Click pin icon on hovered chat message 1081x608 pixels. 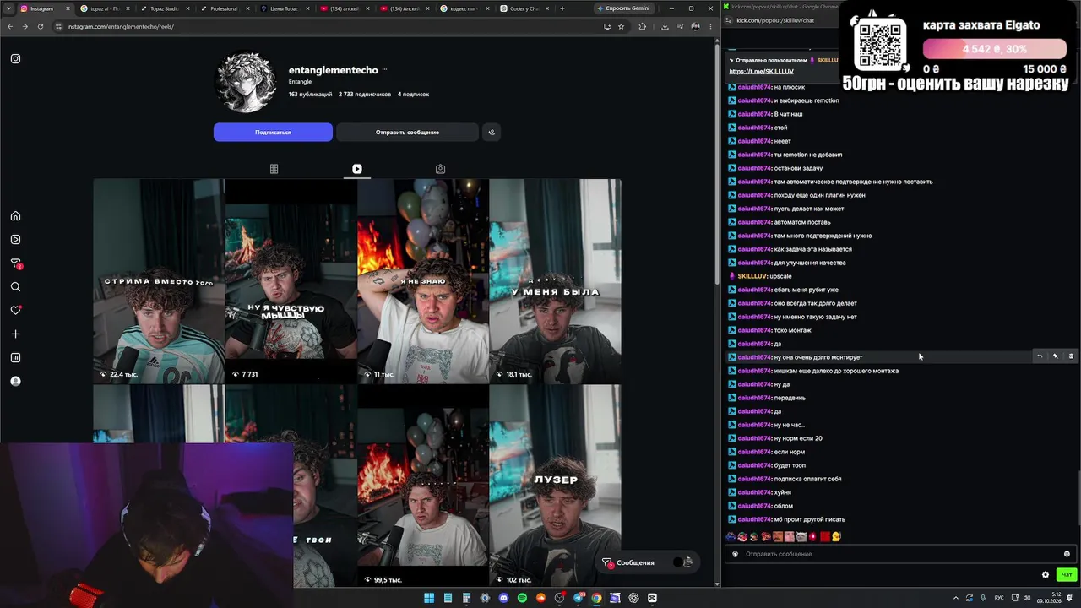click(x=1056, y=356)
